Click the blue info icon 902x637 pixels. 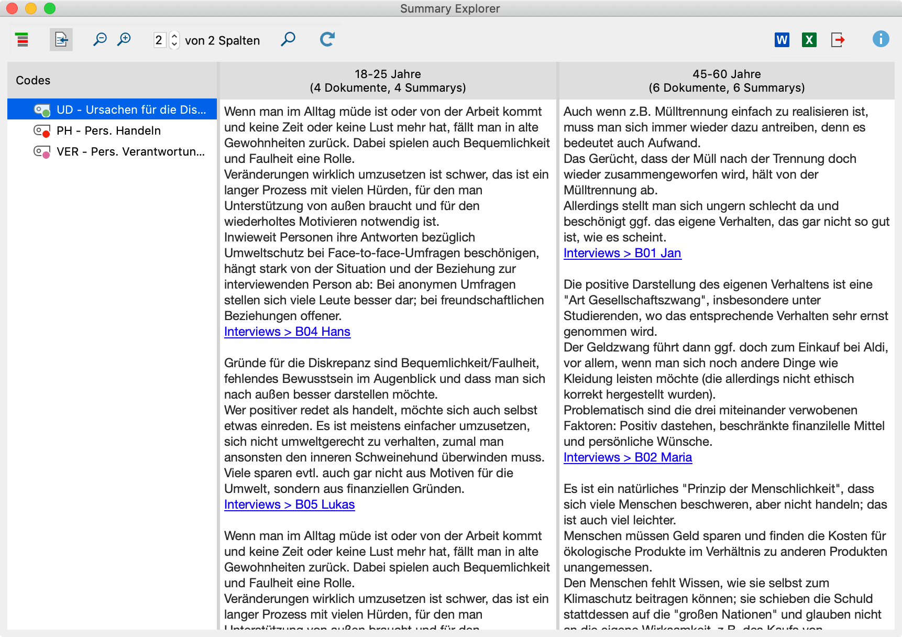click(881, 39)
